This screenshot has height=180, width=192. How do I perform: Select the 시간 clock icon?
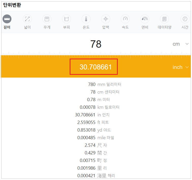(185, 19)
